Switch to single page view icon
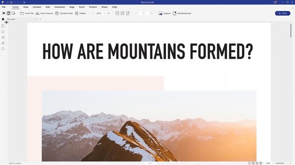 (249, 163)
